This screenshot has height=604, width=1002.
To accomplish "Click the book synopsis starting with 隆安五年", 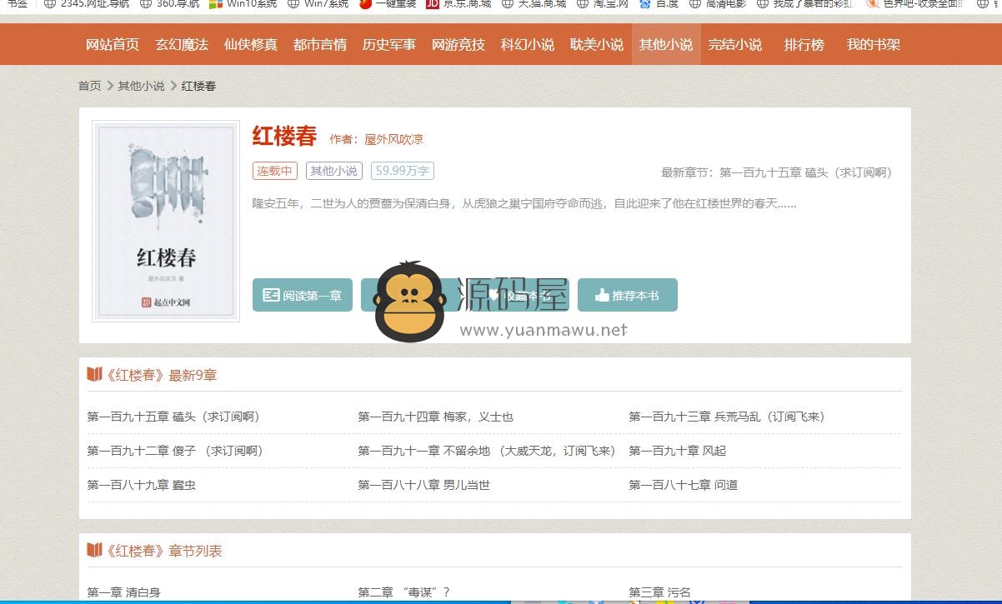I will [x=524, y=203].
